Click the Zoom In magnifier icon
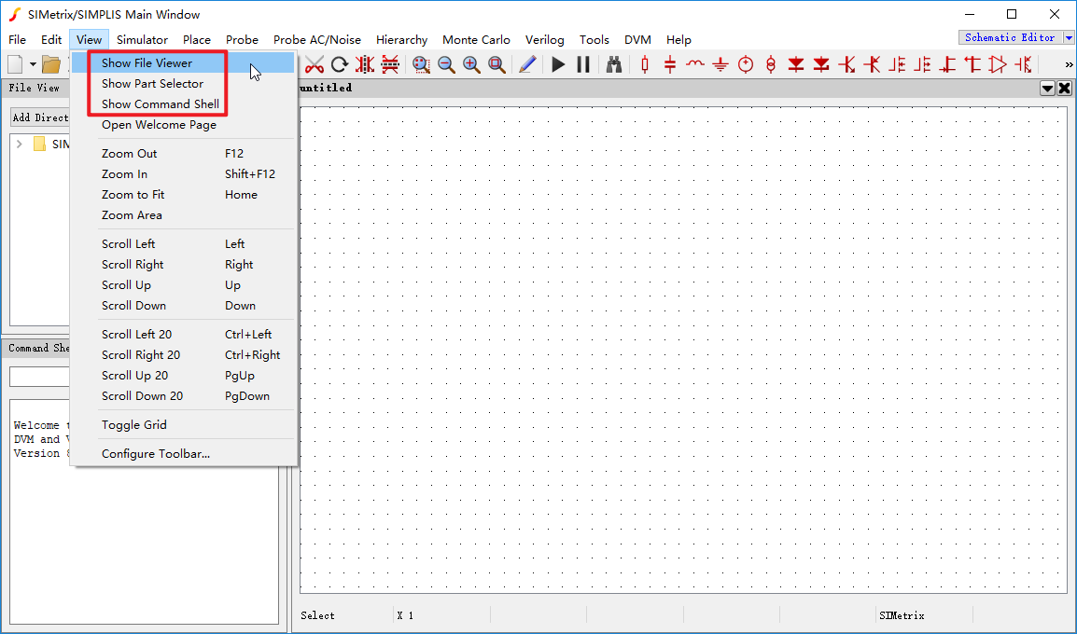The width and height of the screenshot is (1077, 634). pos(471,64)
